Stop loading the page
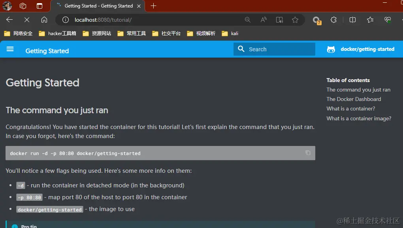Image resolution: width=403 pixels, height=228 pixels. (27, 20)
